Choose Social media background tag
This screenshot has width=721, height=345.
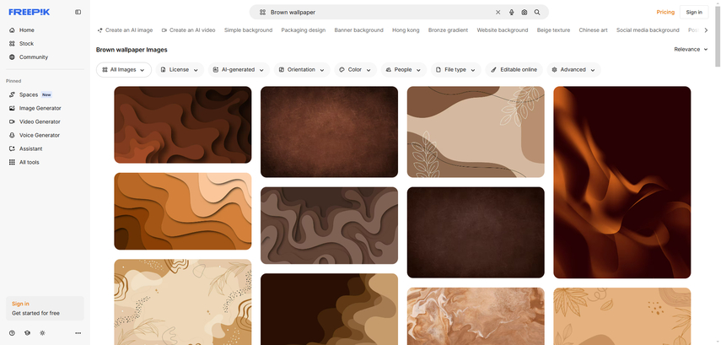(x=648, y=30)
